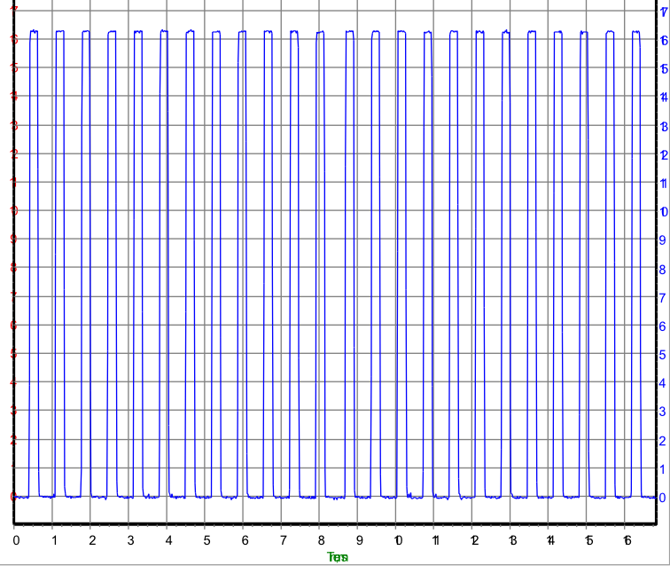
Task: Click the green x-axis title below the plot
Action: click(x=338, y=557)
